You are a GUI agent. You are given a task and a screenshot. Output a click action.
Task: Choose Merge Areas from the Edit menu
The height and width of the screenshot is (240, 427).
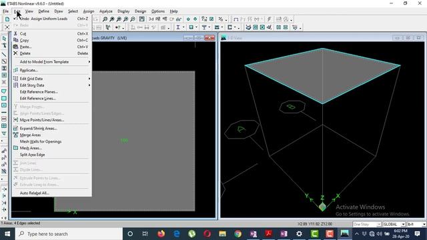tap(52, 135)
